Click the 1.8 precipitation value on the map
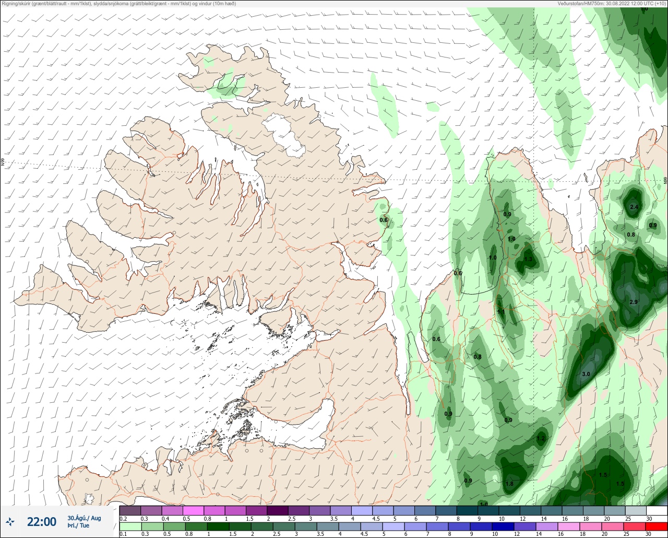668x538 pixels. 509,484
